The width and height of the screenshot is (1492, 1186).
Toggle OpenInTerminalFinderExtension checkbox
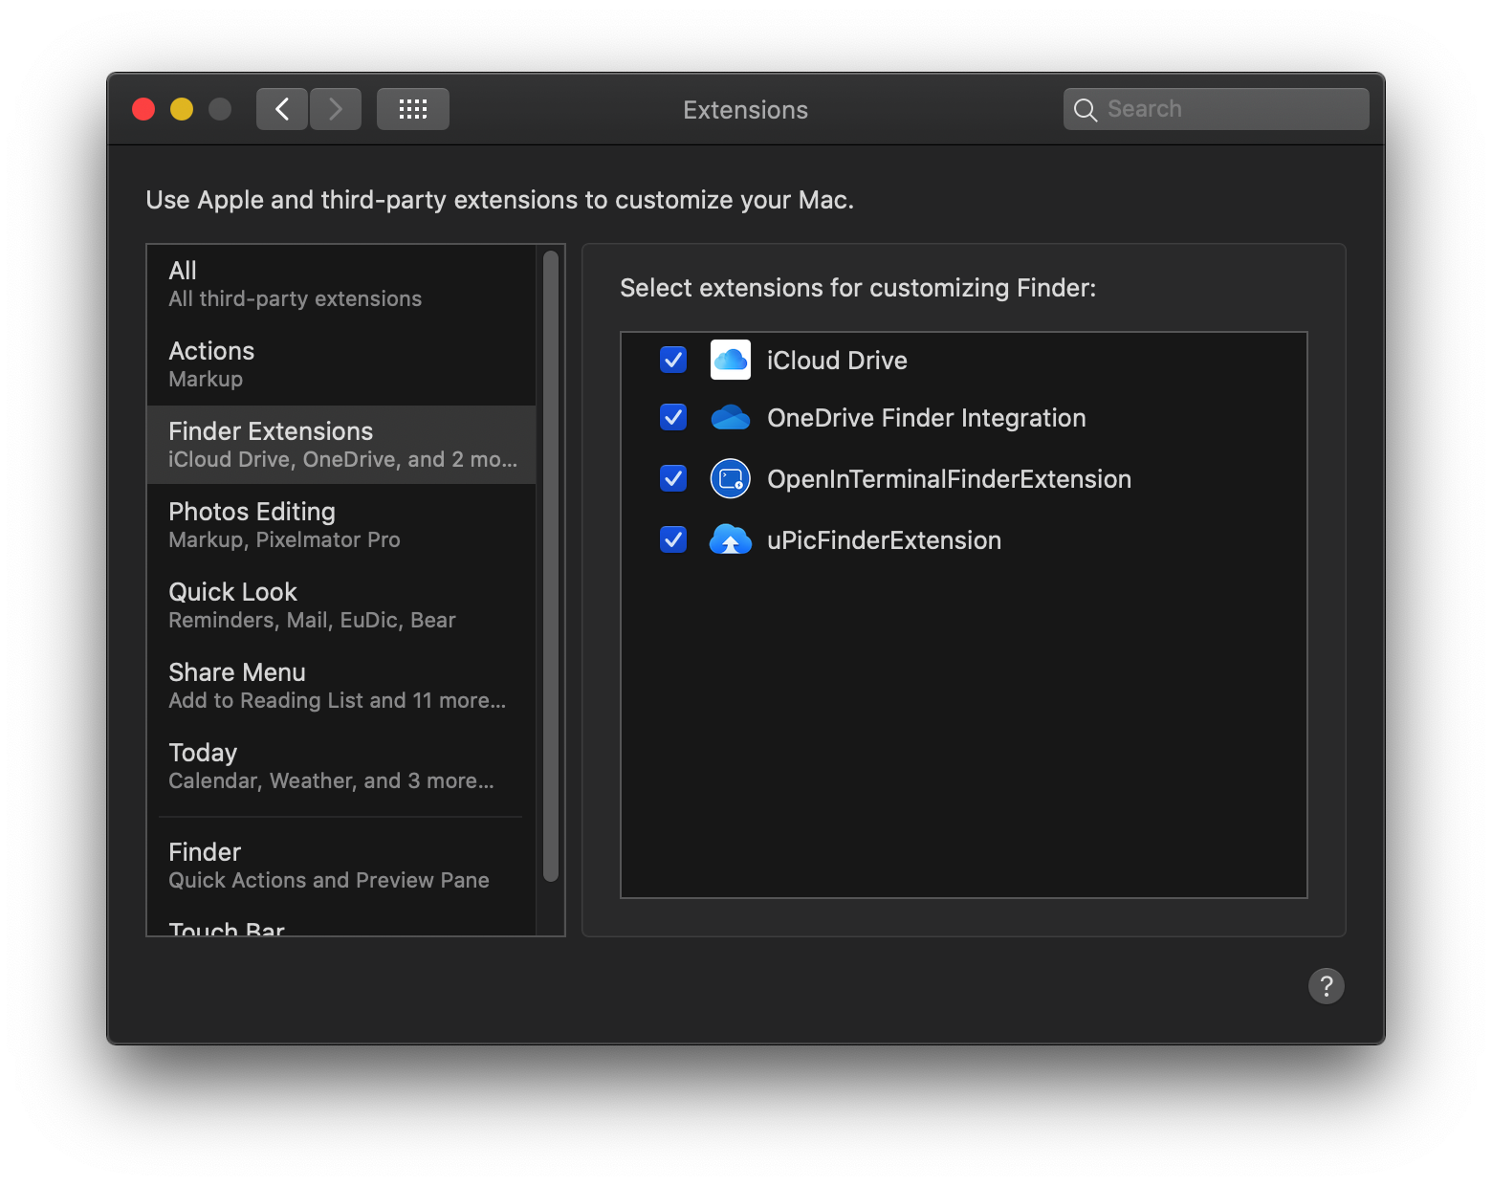pyautogui.click(x=673, y=478)
